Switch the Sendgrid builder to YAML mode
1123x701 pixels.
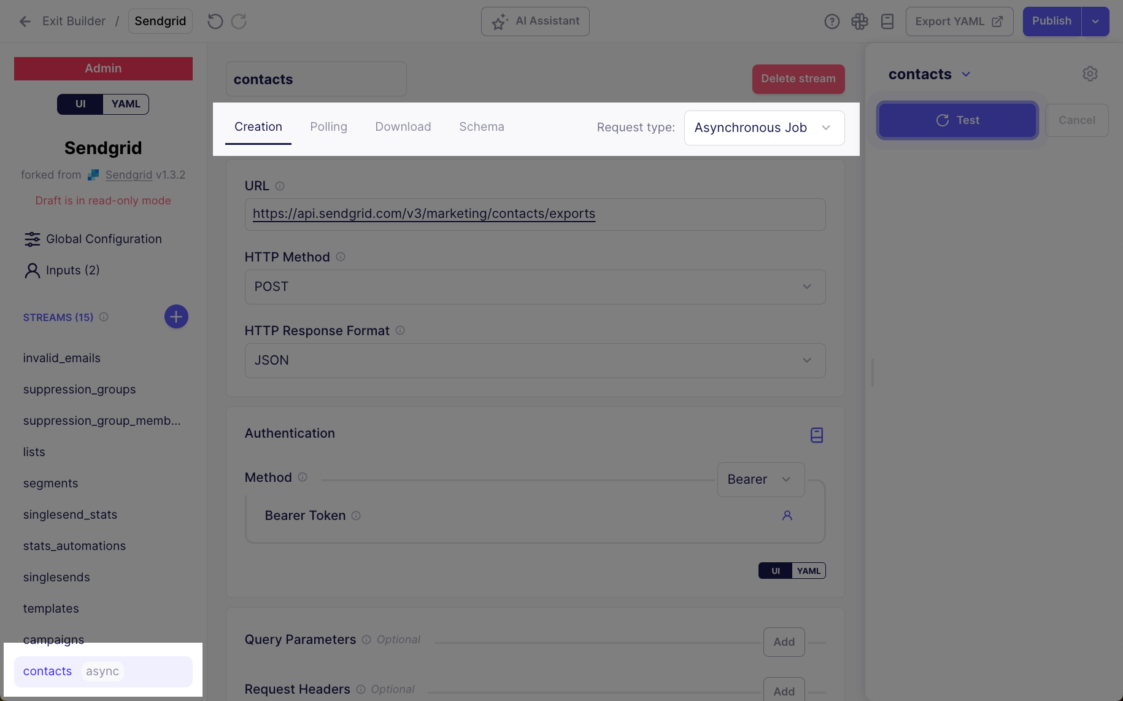pyautogui.click(x=125, y=104)
